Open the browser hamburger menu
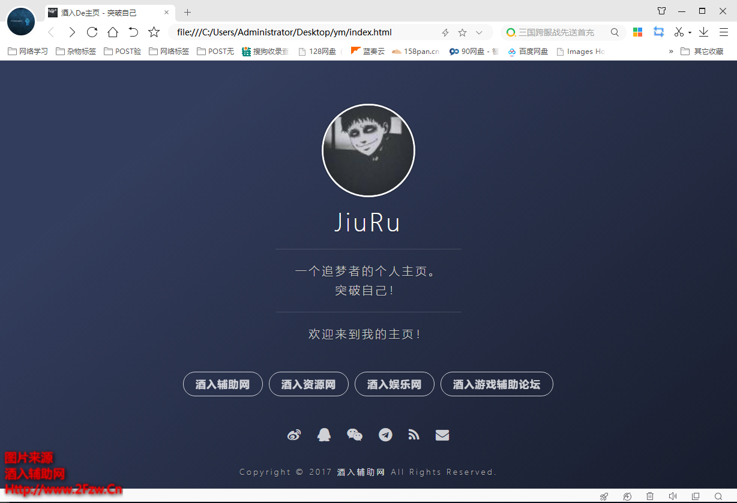The width and height of the screenshot is (737, 503). pos(724,32)
